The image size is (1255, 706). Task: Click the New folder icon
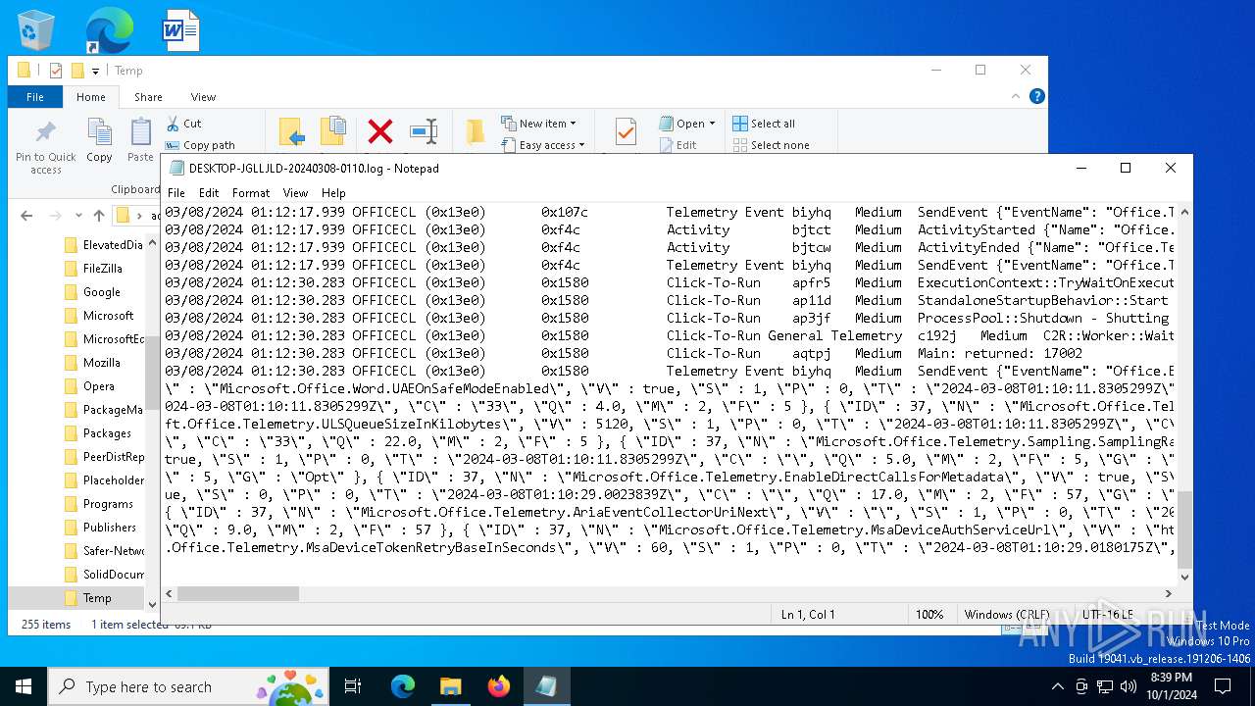(x=476, y=131)
